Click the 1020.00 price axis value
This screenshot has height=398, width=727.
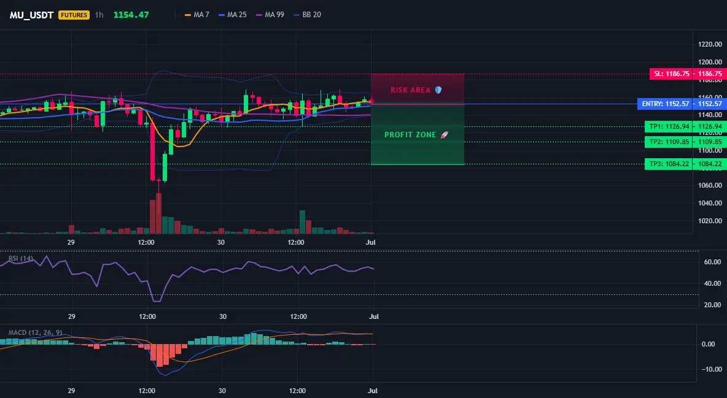tap(710, 221)
